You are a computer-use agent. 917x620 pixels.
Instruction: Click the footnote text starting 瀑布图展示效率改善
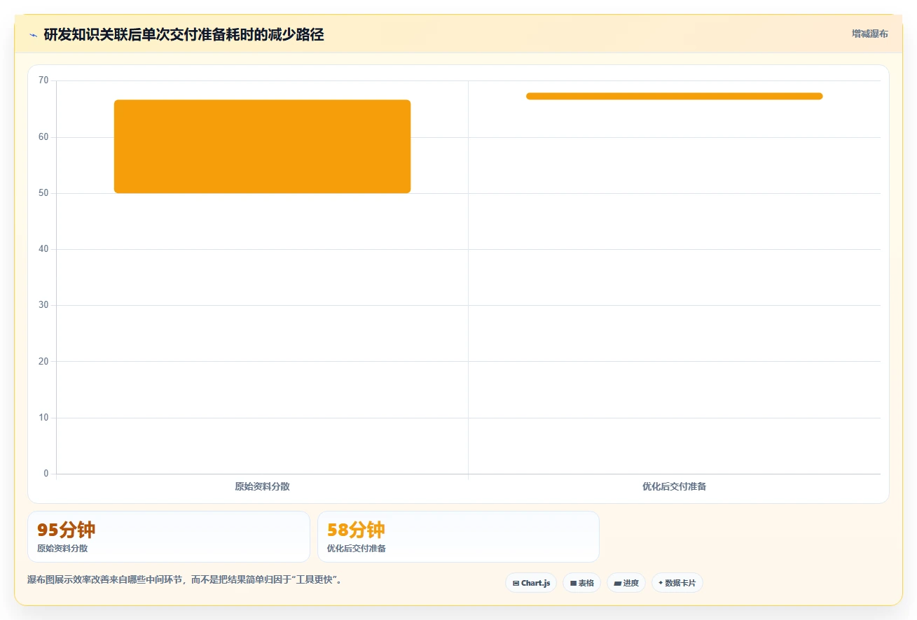tap(185, 580)
